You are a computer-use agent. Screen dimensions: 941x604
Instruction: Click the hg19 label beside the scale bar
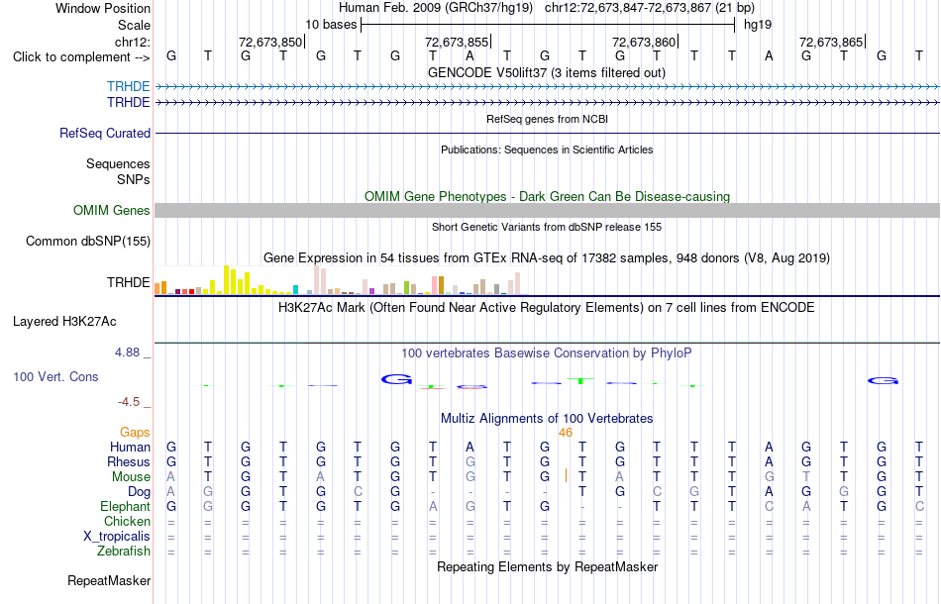[x=758, y=25]
